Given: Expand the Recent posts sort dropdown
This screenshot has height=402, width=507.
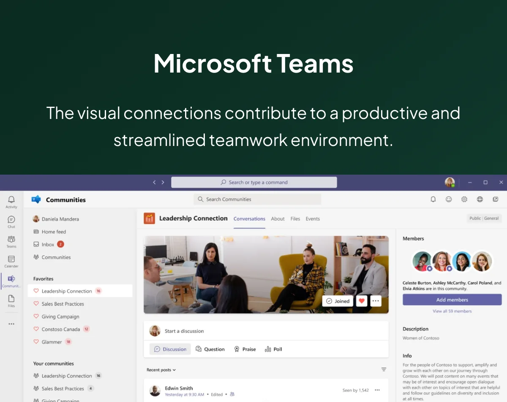Looking at the screenshot, I should click(x=161, y=370).
